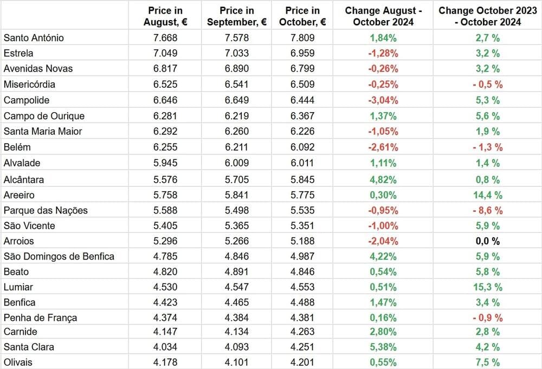Select the Campolide -3,04% change cell

click(383, 100)
